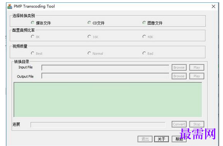Click the PMP Transcoding Tool title text
The height and width of the screenshot is (146, 223).
pyautogui.click(x=34, y=6)
